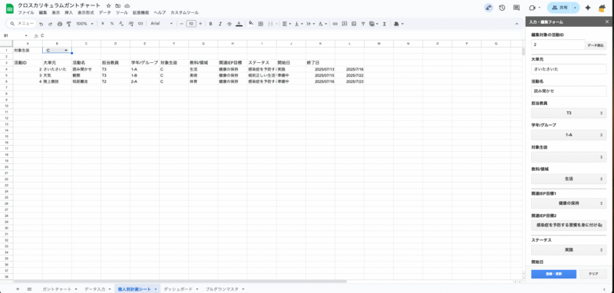Open the Arial font dropdown
614x293 pixels.
(x=162, y=24)
